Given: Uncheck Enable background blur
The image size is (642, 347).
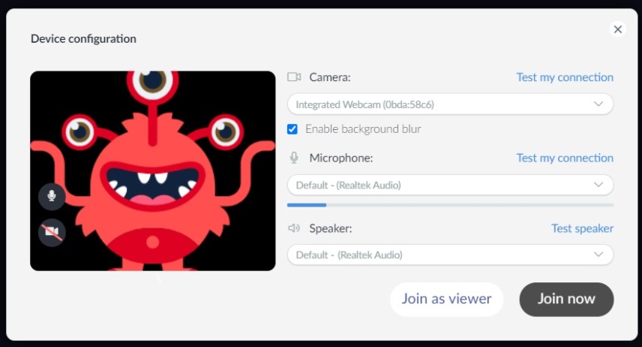Looking at the screenshot, I should click(292, 129).
